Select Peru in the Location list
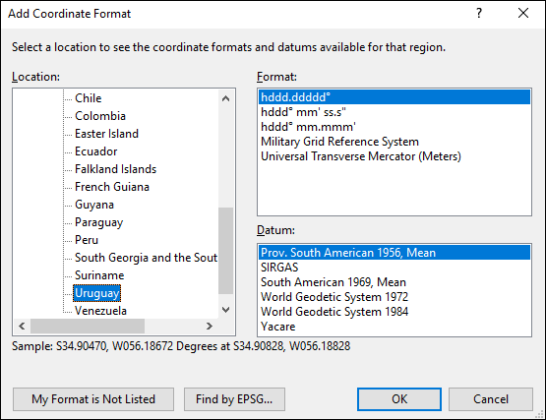Viewport: 546px width, 420px height. [87, 240]
